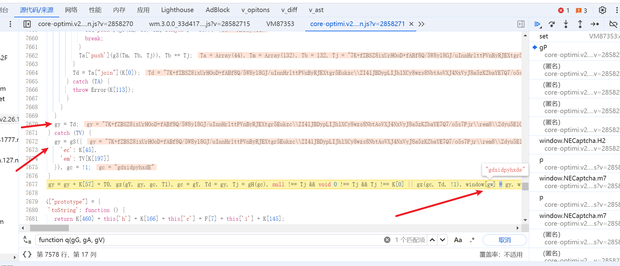Set breakpoint on line 7670
Viewport: 620px width, 266px height.
point(32,124)
